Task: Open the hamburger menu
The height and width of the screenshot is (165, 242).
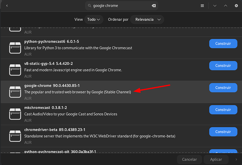Action: coord(202,6)
